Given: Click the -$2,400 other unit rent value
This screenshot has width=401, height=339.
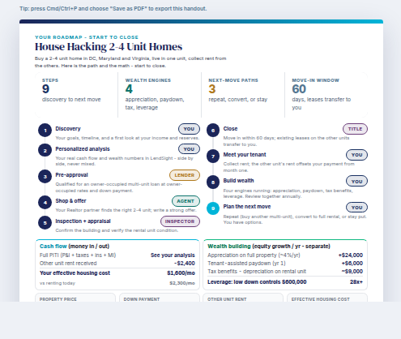Looking at the screenshot, I should pyautogui.click(x=185, y=264).
